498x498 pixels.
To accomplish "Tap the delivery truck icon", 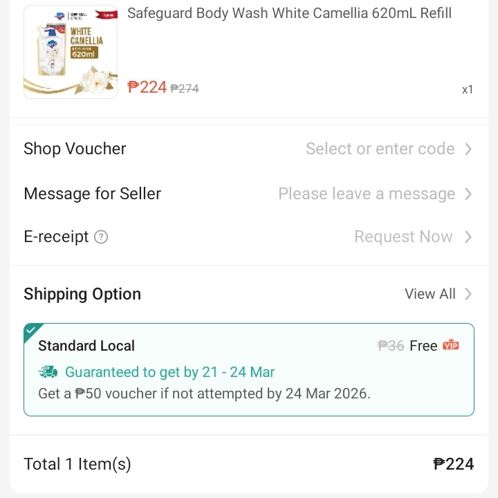I will (48, 372).
